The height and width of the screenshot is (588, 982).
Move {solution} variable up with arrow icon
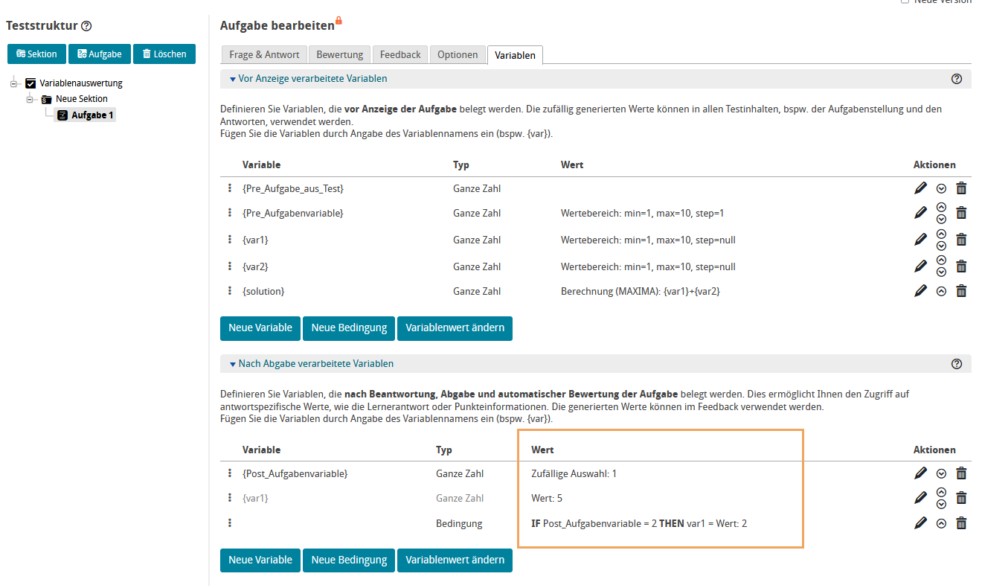941,291
